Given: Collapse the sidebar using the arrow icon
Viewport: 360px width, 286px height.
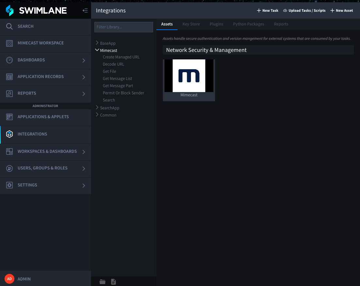Looking at the screenshot, I should pos(85,11).
